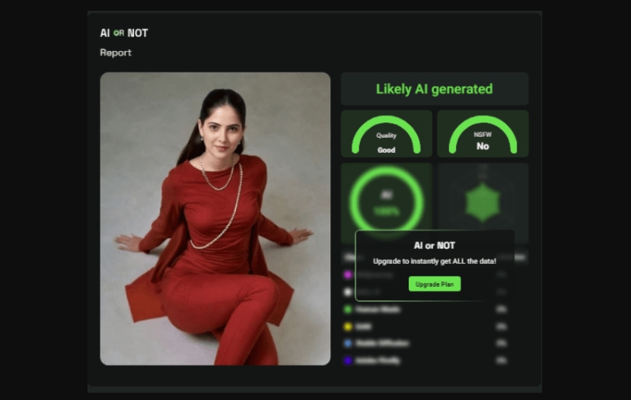Select the magenta dot model row
The height and width of the screenshot is (400, 631).
[x=426, y=275]
